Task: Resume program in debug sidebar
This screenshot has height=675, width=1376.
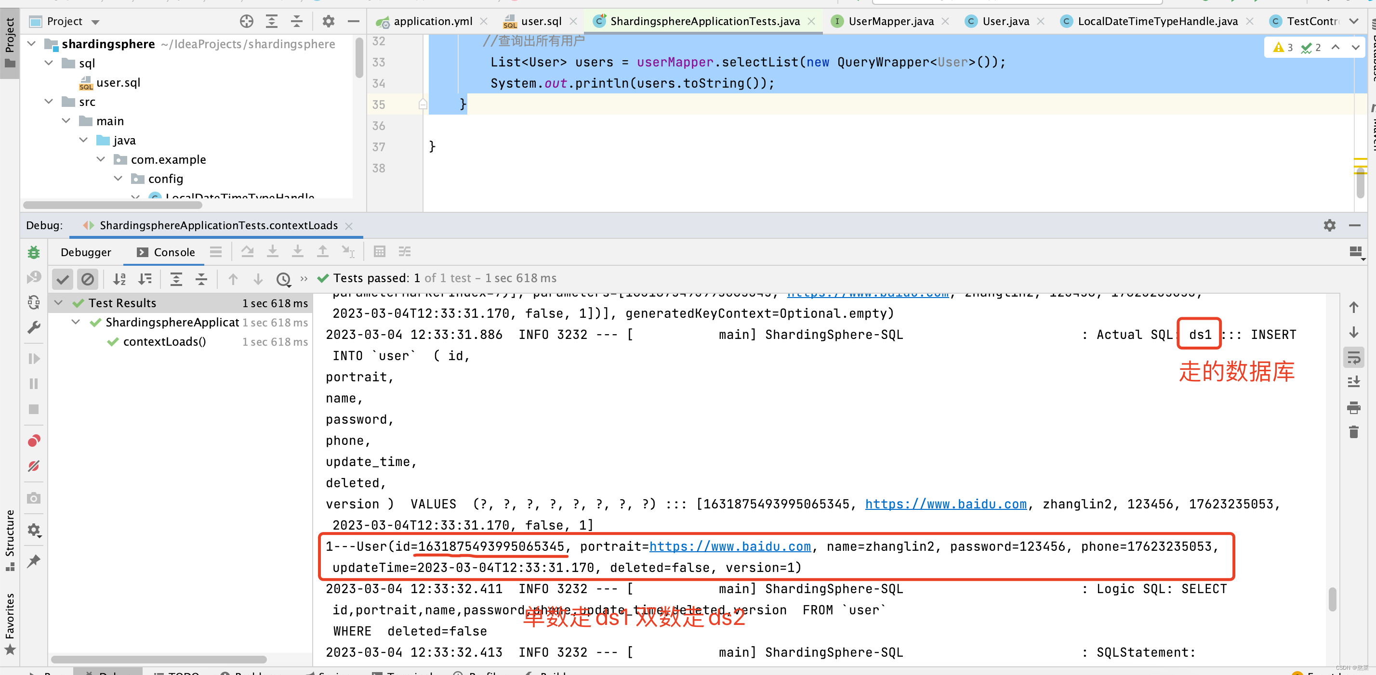Action: coord(34,359)
